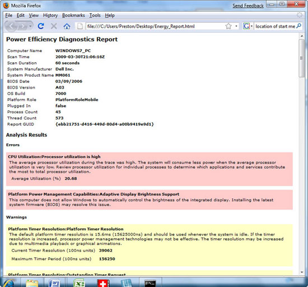Open the History menu
The height and width of the screenshot is (287, 308).
50,15
